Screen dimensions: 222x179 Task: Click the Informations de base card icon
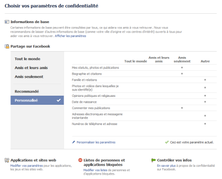[x=7, y=22]
